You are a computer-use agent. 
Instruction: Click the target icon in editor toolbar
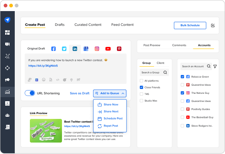pos(65,80)
